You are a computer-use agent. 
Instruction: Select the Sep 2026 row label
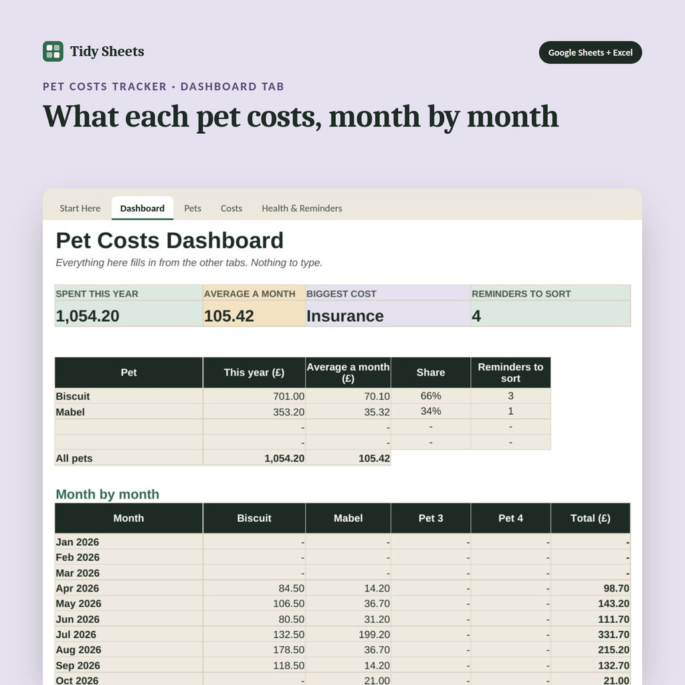(x=128, y=666)
